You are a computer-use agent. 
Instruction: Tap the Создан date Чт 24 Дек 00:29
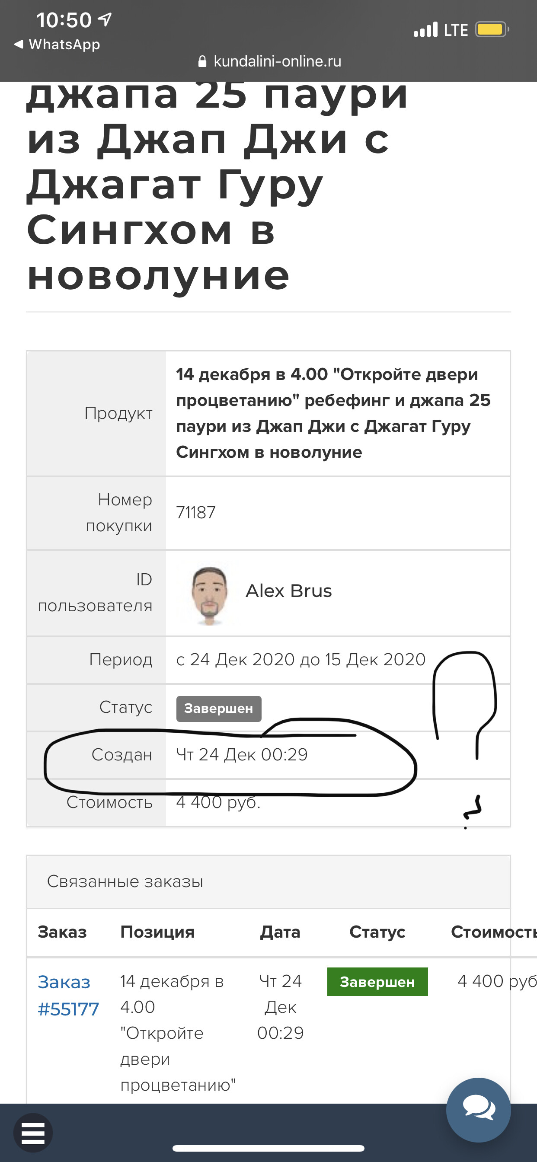pos(242,754)
